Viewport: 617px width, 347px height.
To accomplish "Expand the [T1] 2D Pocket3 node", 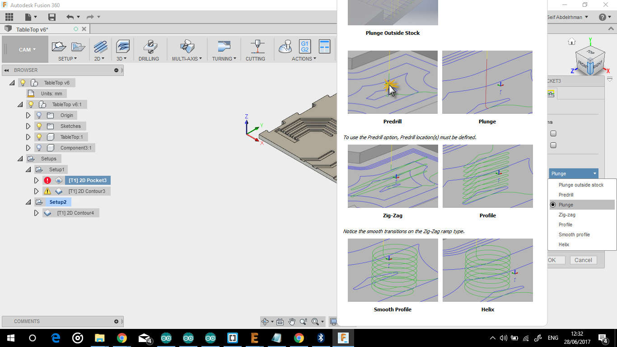I will [x=37, y=180].
